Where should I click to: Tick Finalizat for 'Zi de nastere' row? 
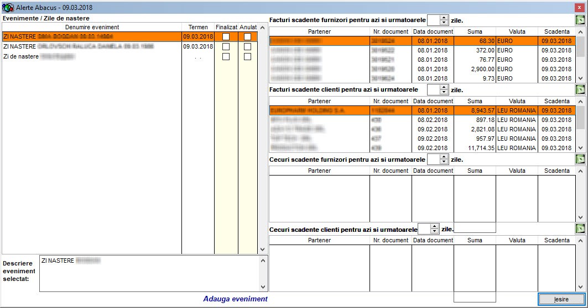click(x=226, y=56)
